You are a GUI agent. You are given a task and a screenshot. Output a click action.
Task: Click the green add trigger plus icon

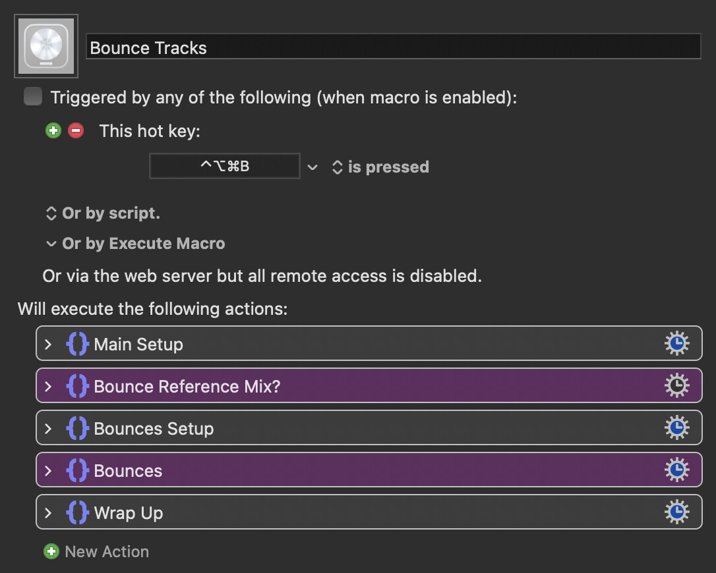click(53, 130)
